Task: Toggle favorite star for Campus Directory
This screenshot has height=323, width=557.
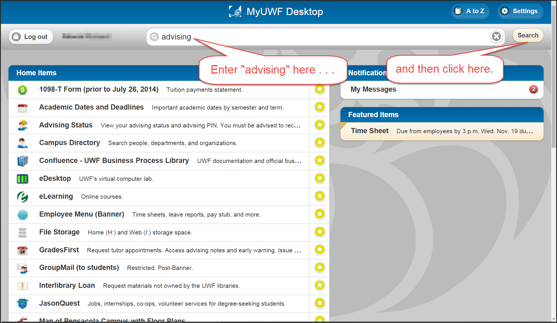Action: tap(320, 142)
